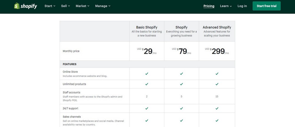The width and height of the screenshot is (295, 127).
Task: Expand the Manage menu
Action: click(103, 6)
